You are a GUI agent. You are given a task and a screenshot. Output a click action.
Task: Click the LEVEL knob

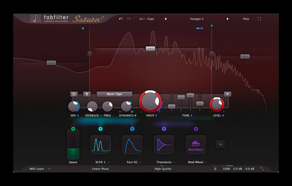tap(217, 104)
